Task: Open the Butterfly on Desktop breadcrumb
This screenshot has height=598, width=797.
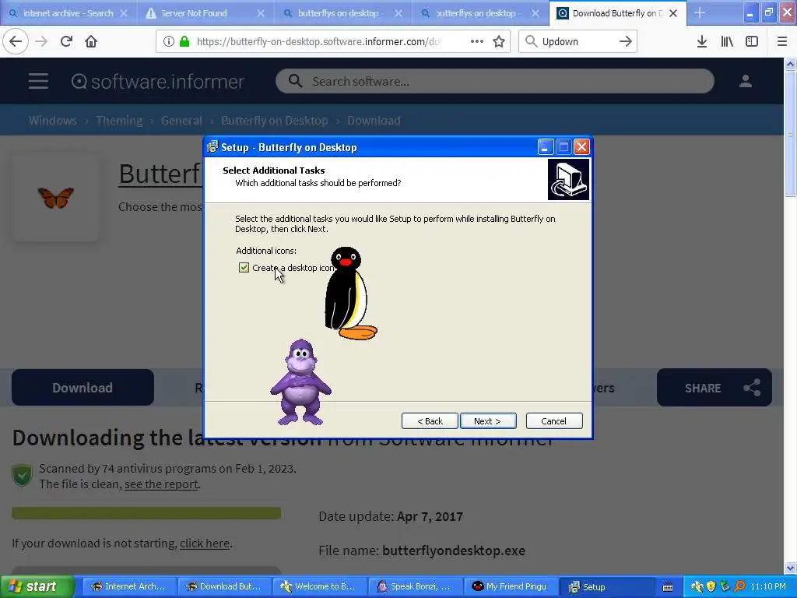Action: (275, 121)
